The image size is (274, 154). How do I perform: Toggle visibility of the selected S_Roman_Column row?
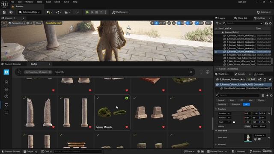[216, 52]
